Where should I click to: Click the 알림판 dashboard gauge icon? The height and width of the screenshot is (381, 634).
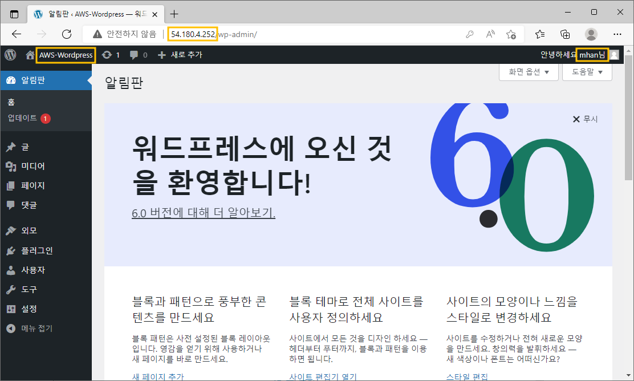(x=11, y=80)
